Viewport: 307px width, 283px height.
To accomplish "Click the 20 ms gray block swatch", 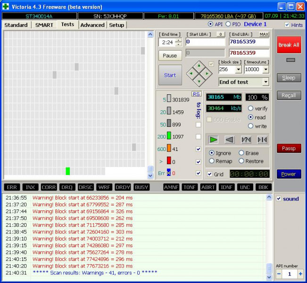I will click(169, 111).
